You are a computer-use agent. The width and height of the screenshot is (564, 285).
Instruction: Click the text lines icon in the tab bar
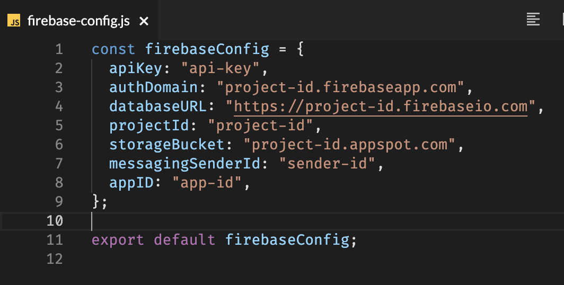coord(533,20)
